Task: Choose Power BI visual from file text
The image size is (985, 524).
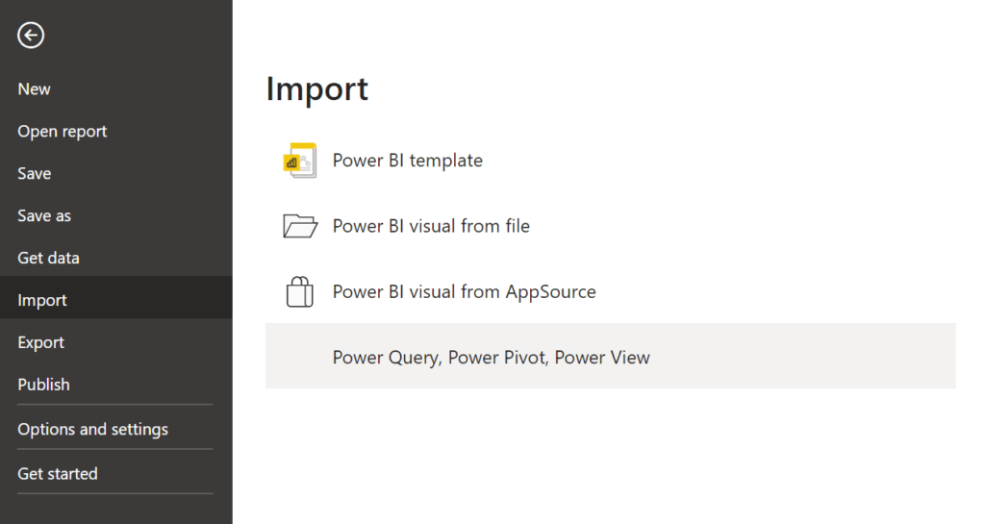Action: coord(431,226)
